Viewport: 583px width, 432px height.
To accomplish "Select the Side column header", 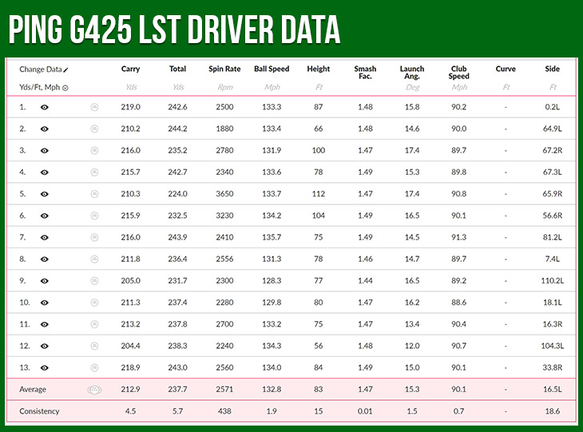I will click(553, 69).
